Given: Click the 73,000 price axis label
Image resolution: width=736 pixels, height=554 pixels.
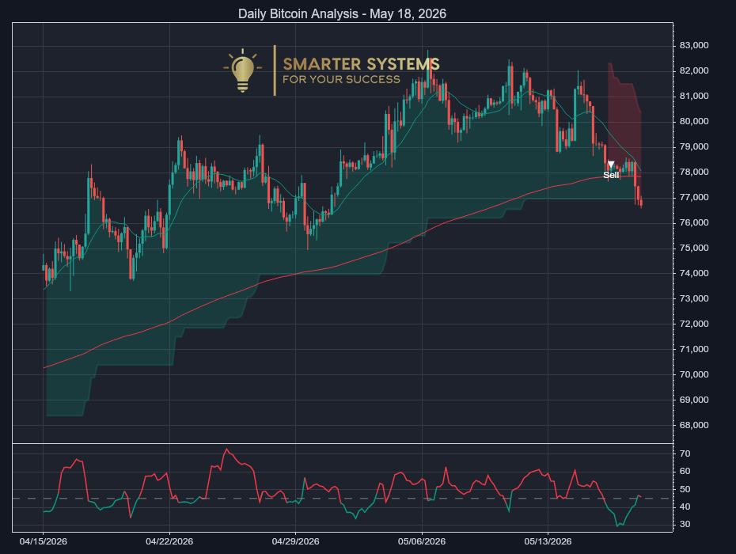Looking at the screenshot, I should (x=694, y=298).
